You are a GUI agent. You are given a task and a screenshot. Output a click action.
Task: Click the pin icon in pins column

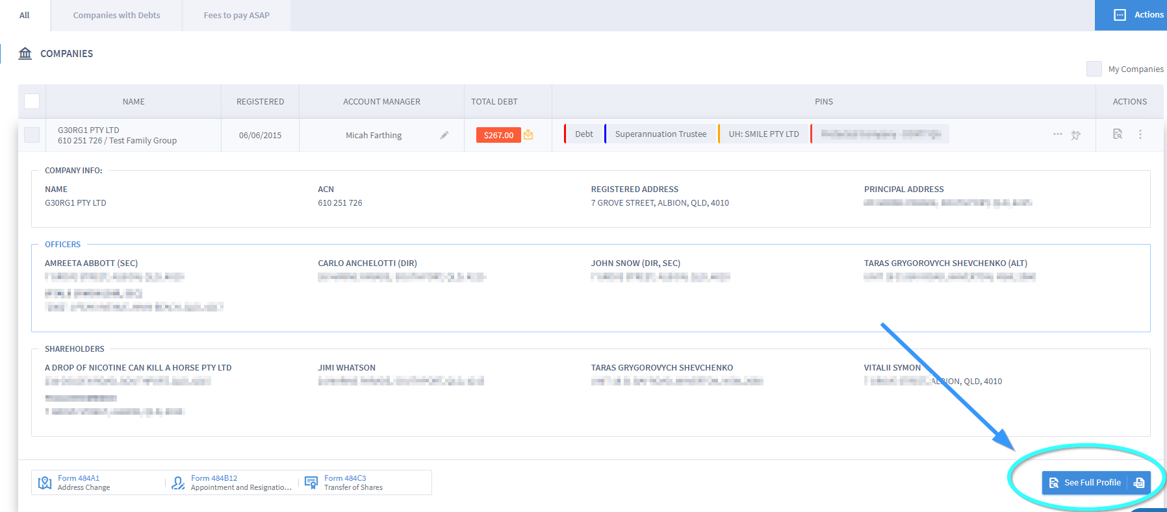coord(1076,135)
